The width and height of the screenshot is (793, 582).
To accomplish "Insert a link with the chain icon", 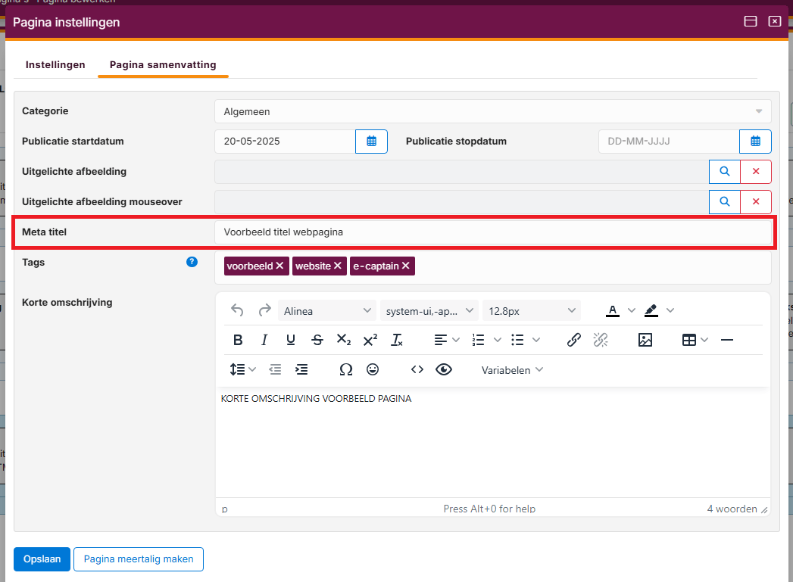I will [x=574, y=340].
